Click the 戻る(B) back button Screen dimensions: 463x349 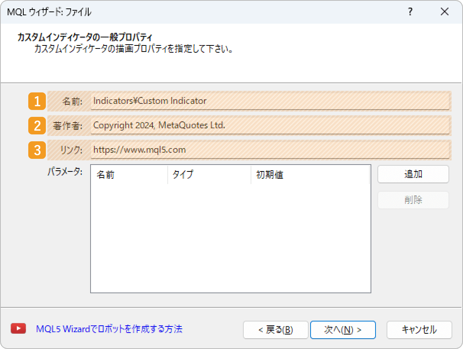(276, 330)
